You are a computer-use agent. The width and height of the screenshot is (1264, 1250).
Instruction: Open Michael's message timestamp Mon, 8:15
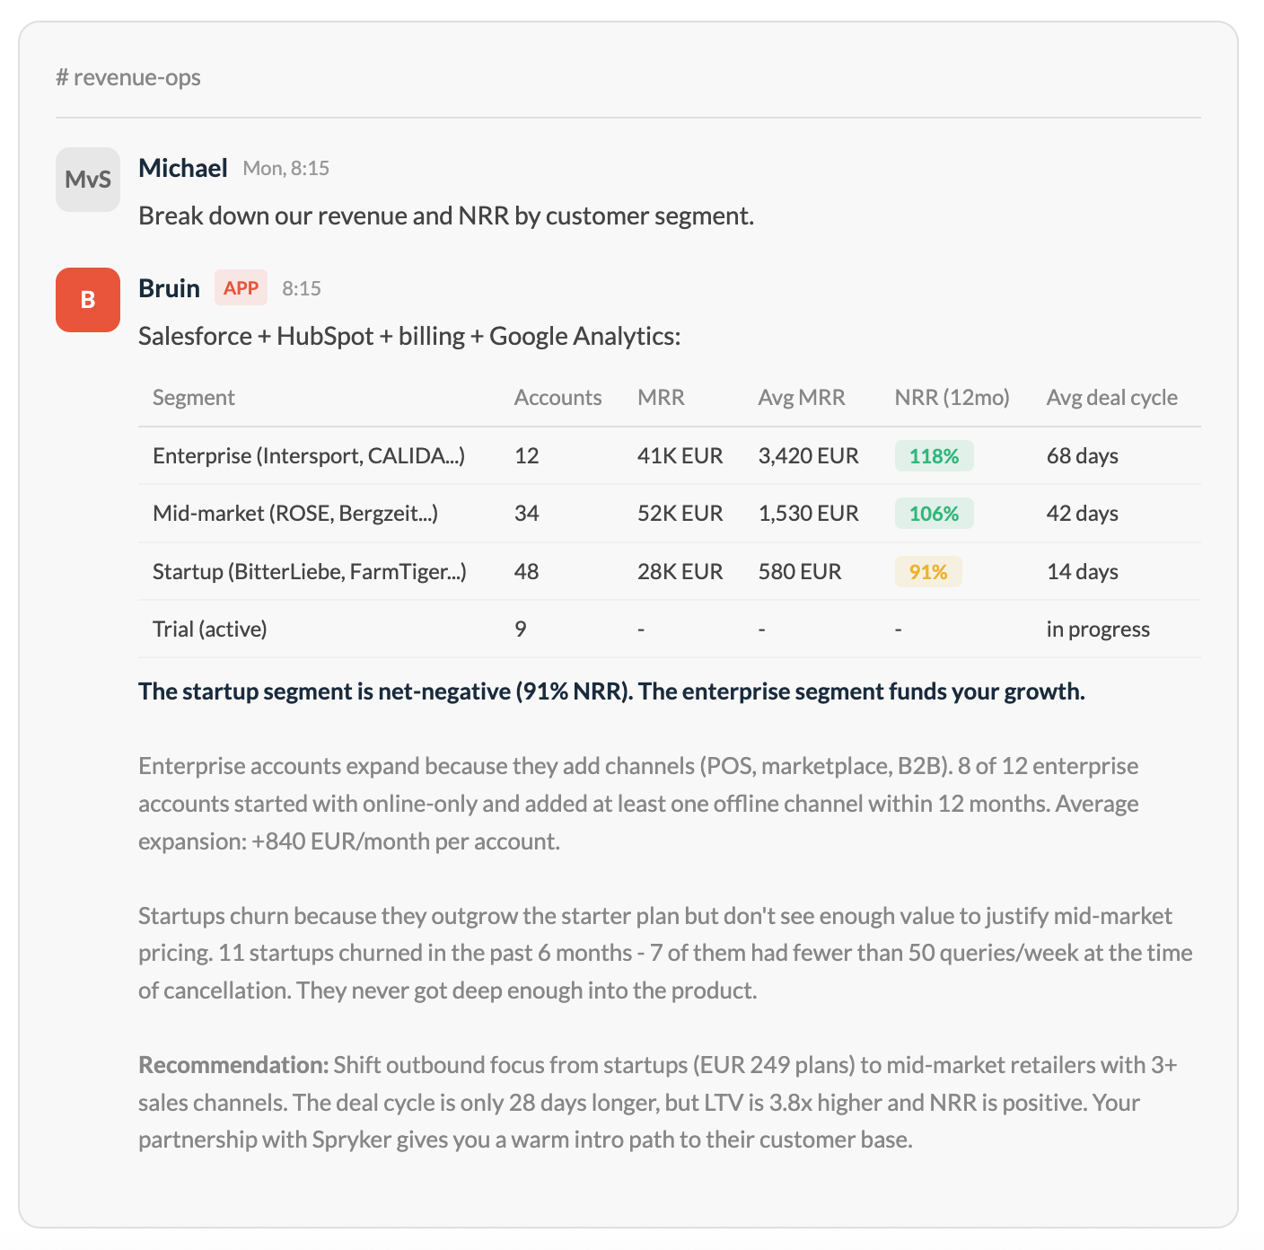point(285,168)
